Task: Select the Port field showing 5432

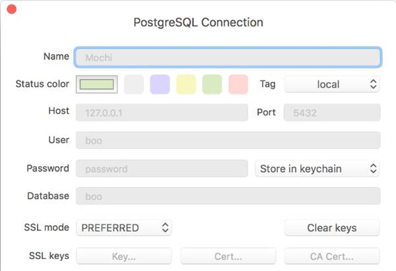Action: pos(331,113)
